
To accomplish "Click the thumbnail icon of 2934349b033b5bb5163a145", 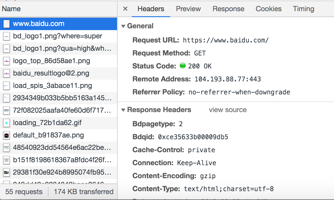I will coord(7,98).
